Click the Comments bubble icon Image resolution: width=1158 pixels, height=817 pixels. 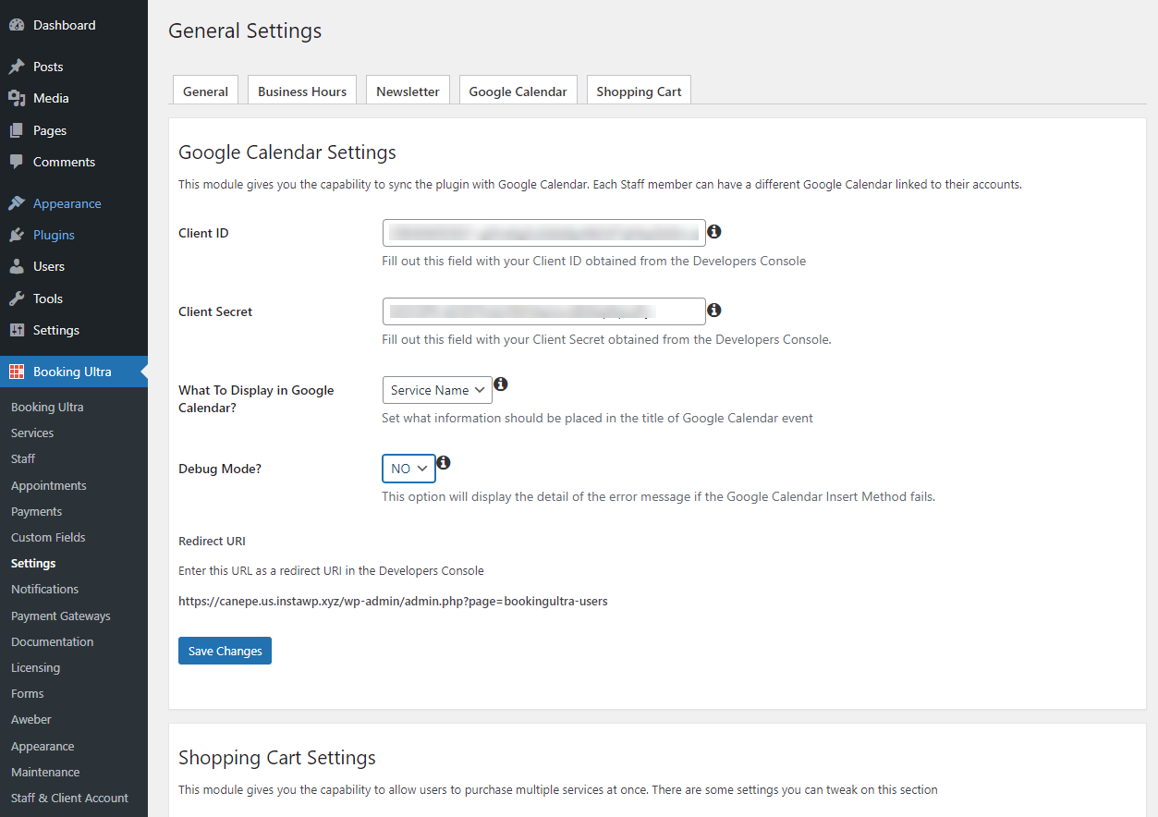[17, 162]
